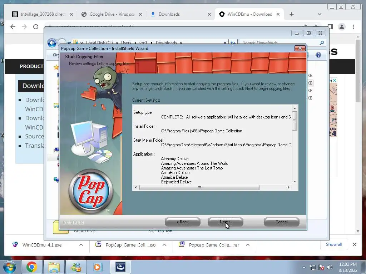The image size is (366, 274).
Task: Click the network tray icon
Action: (312, 267)
